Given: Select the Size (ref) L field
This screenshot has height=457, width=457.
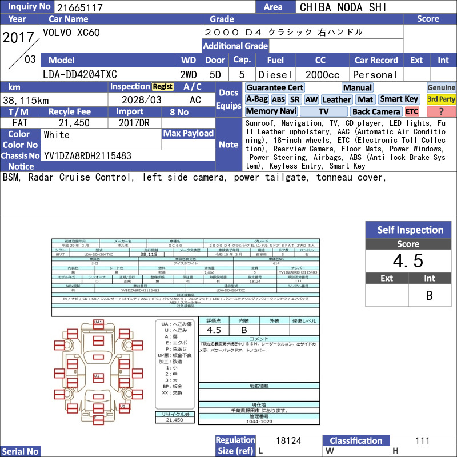Looking at the screenshot, I should (x=289, y=451).
